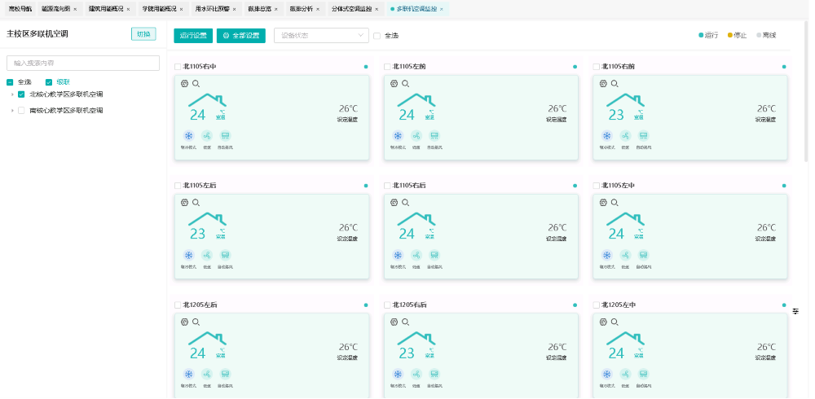Close the 多联机空调监控 tab

click(442, 9)
